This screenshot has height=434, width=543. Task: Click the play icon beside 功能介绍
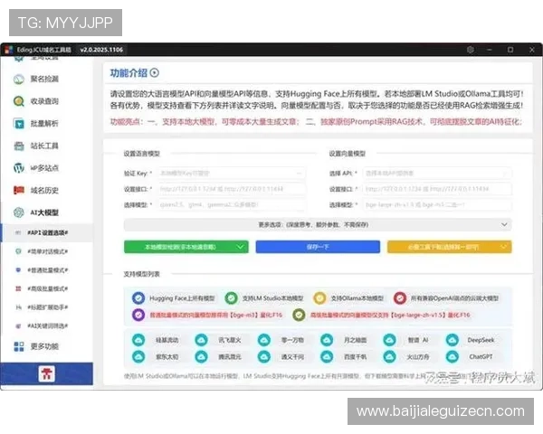(x=155, y=73)
